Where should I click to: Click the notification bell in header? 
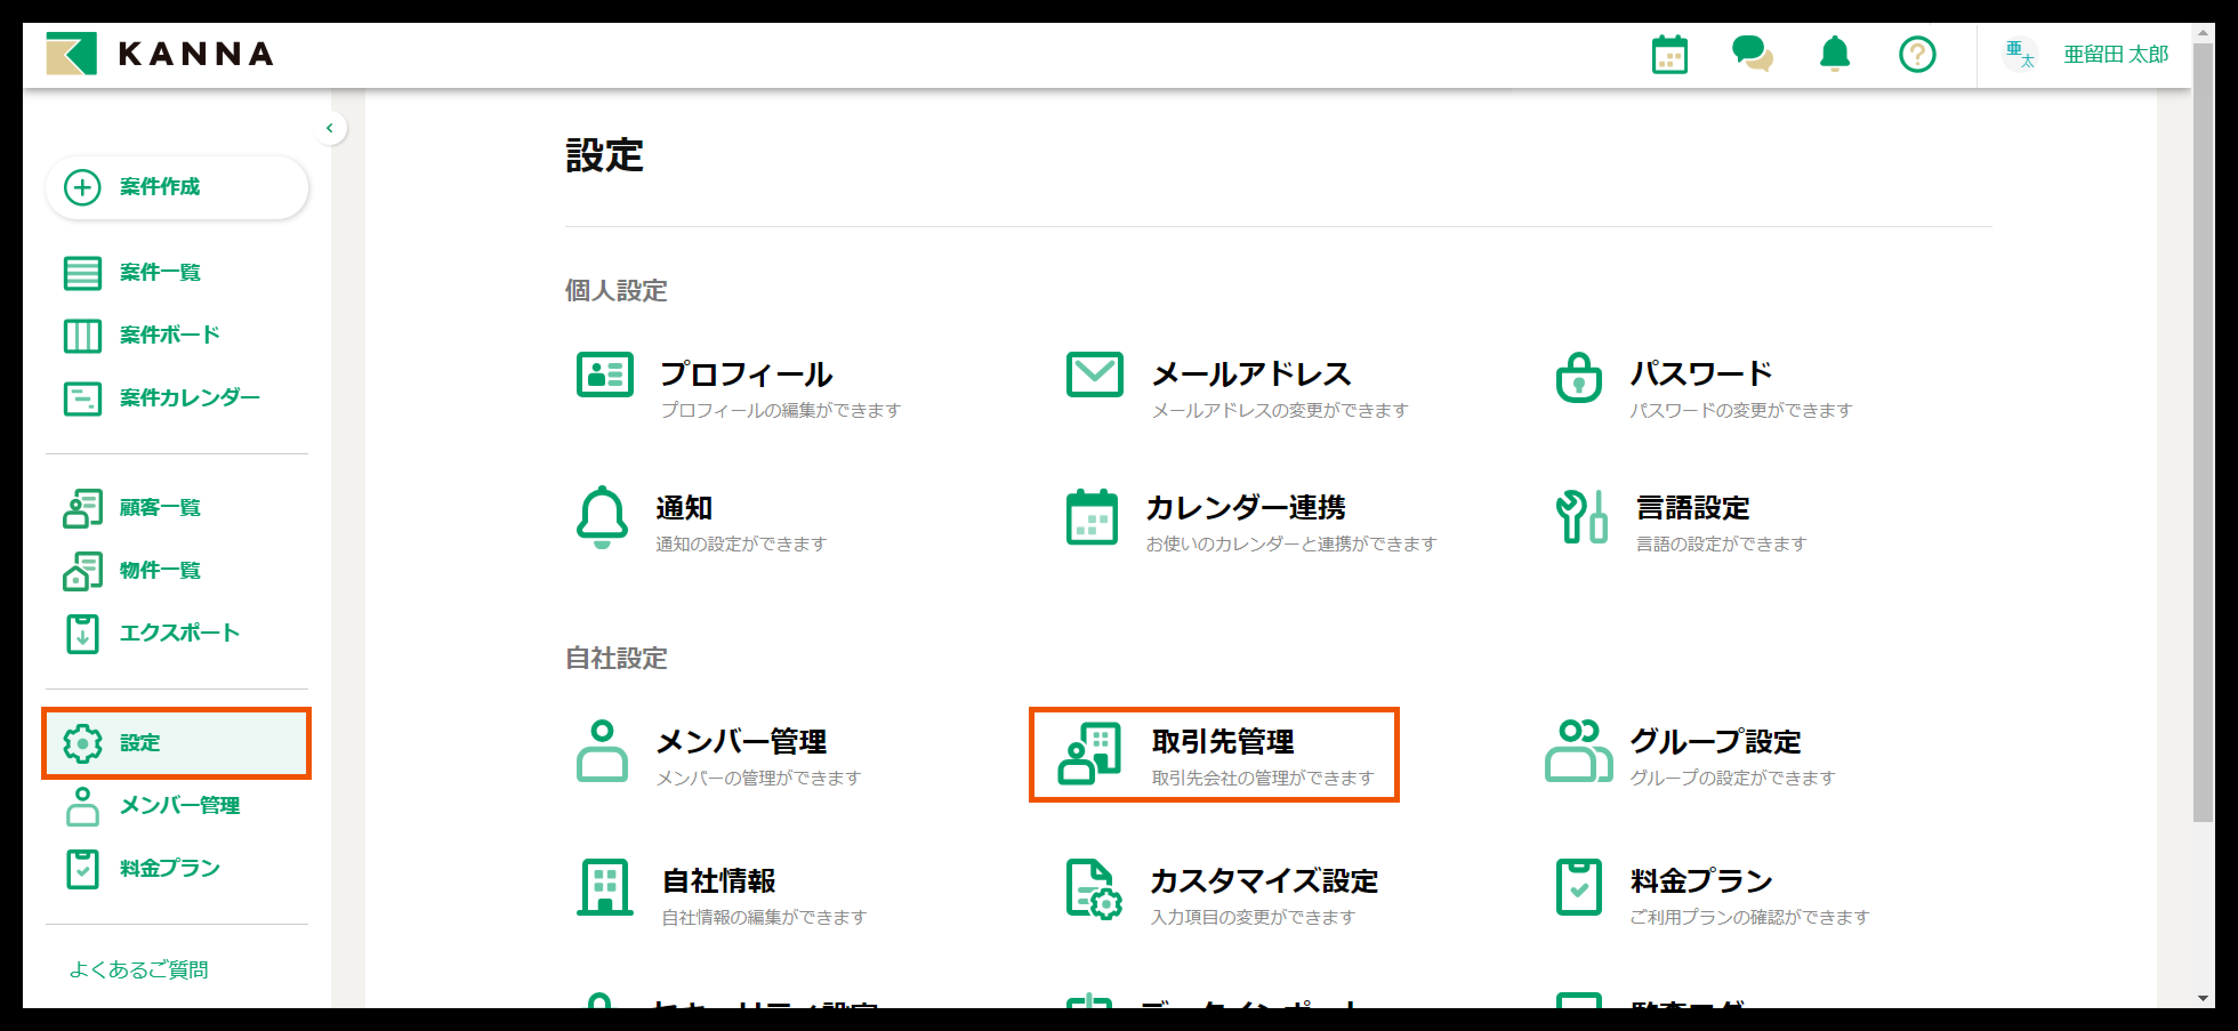click(1834, 55)
